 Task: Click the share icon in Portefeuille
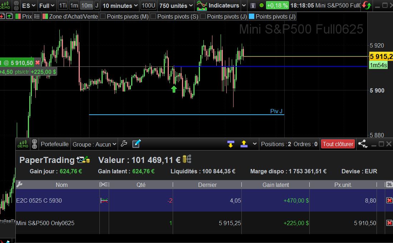point(362,144)
